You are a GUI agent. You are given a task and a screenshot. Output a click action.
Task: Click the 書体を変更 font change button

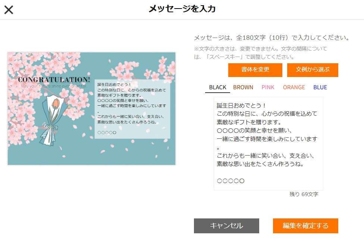255,70
